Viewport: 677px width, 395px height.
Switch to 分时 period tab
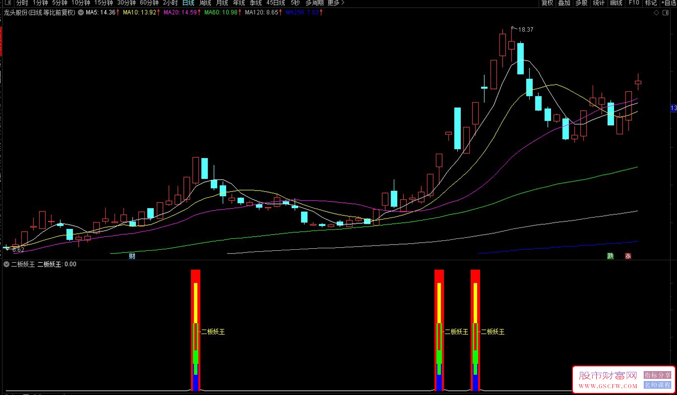tap(22, 3)
